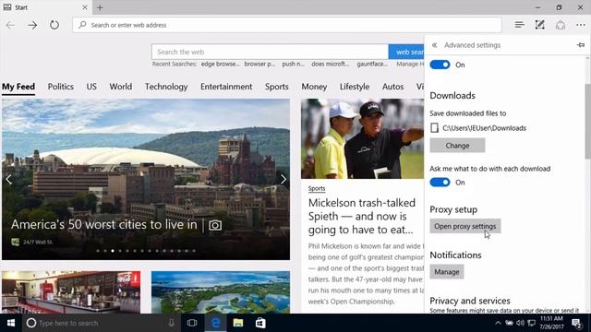This screenshot has width=591, height=332.
Task: Click the Search the web input box
Action: click(x=270, y=52)
